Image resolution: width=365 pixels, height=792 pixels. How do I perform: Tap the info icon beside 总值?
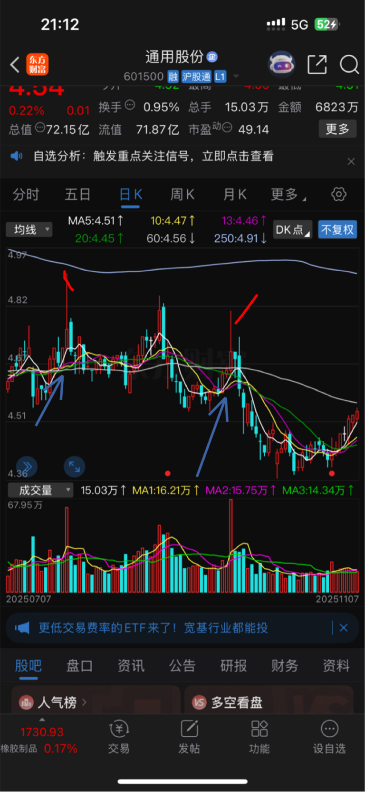[x=40, y=127]
